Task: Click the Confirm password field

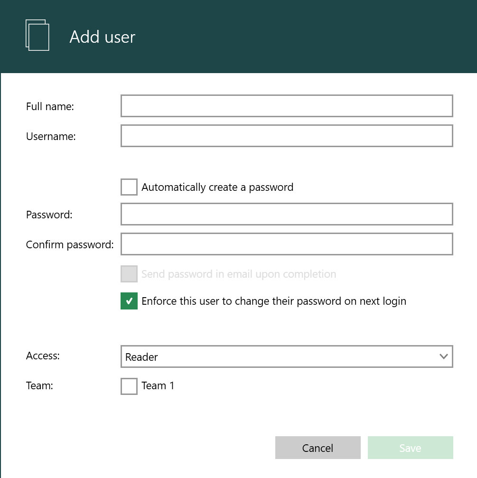Action: click(287, 244)
